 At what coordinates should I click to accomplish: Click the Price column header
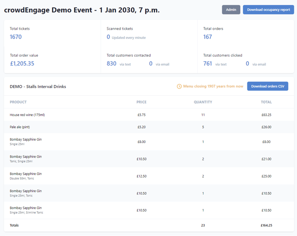[141, 102]
